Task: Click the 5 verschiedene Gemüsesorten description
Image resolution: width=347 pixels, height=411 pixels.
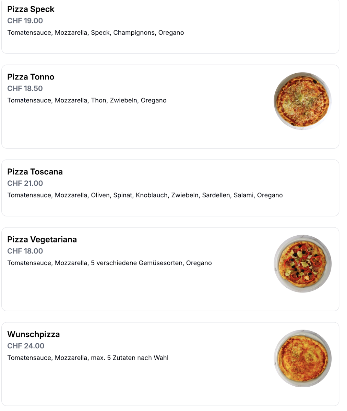Action: coord(109,263)
